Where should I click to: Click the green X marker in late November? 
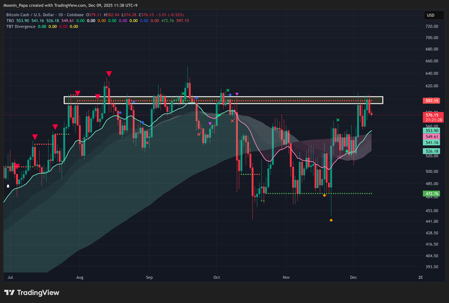coord(337,120)
